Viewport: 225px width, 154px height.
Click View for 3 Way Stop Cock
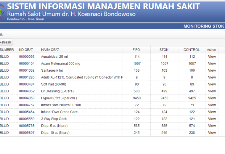[x=212, y=119]
